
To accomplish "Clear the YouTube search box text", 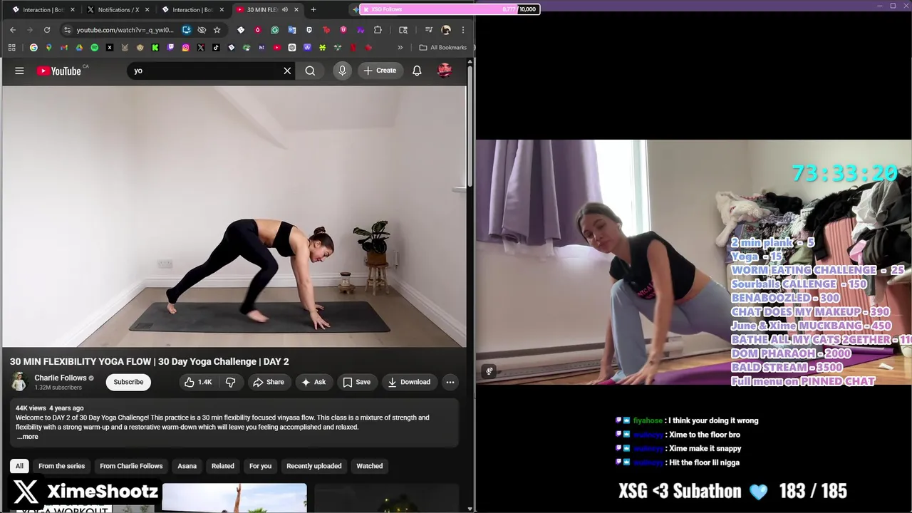I will (287, 71).
